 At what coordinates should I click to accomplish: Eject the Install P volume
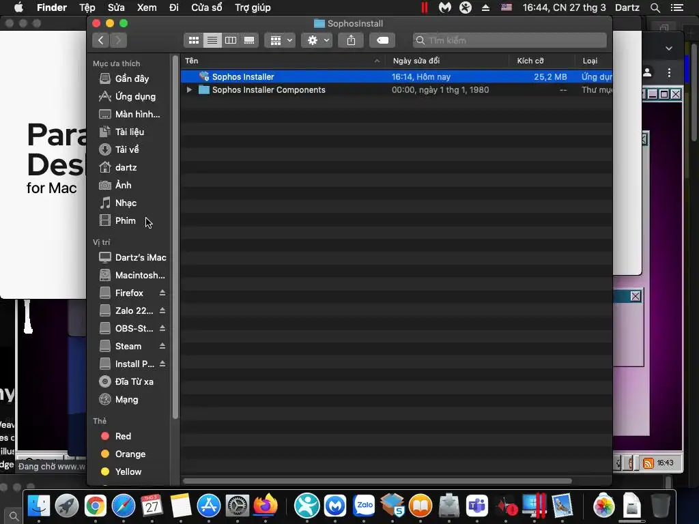point(162,364)
